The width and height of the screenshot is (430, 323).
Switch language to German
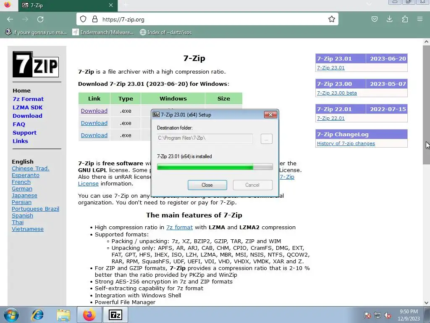click(x=22, y=189)
